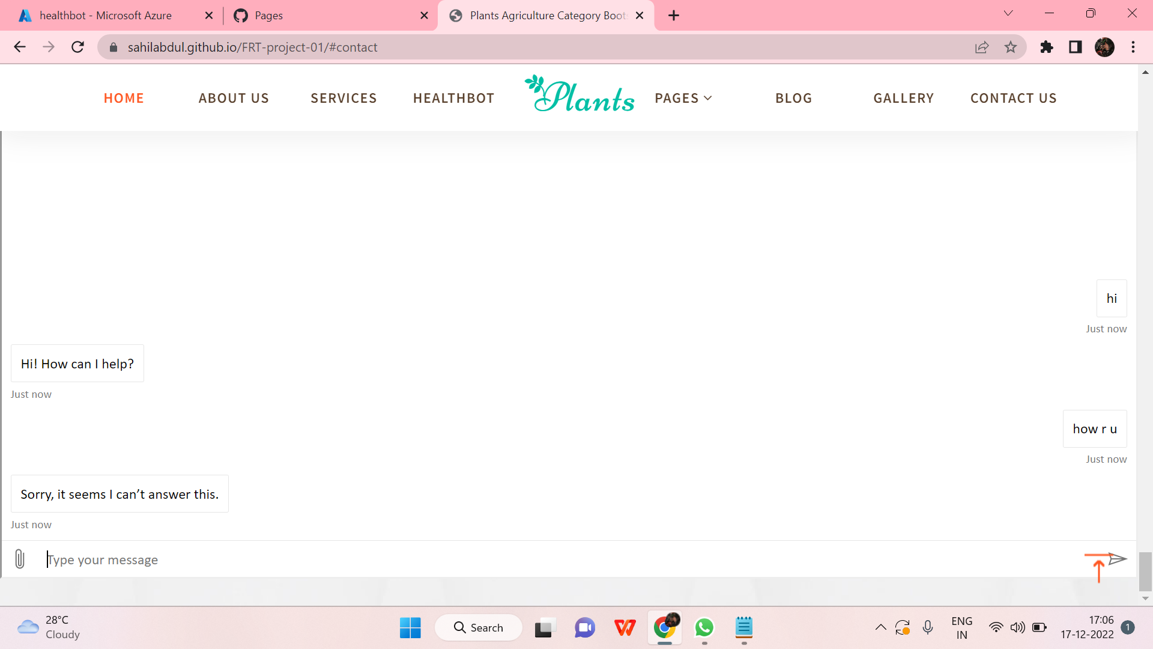Reload the current page

point(77,47)
